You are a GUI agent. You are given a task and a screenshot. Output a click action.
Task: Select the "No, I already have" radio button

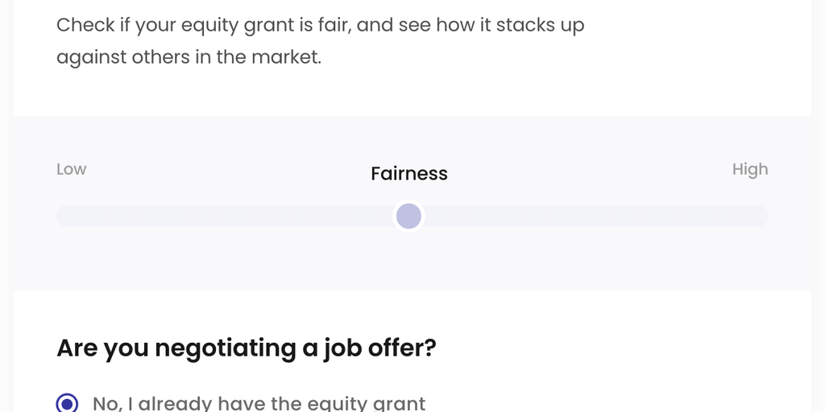(68, 403)
